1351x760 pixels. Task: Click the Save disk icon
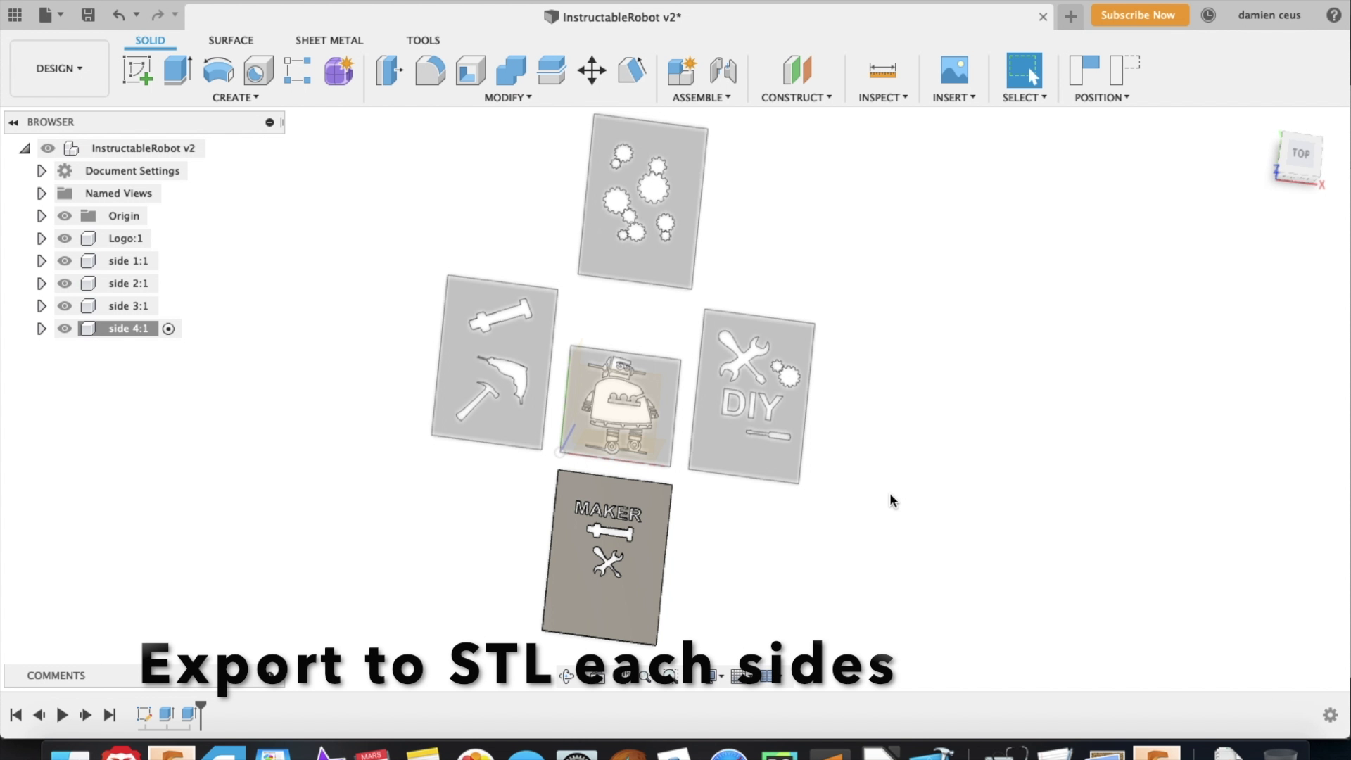tap(88, 15)
